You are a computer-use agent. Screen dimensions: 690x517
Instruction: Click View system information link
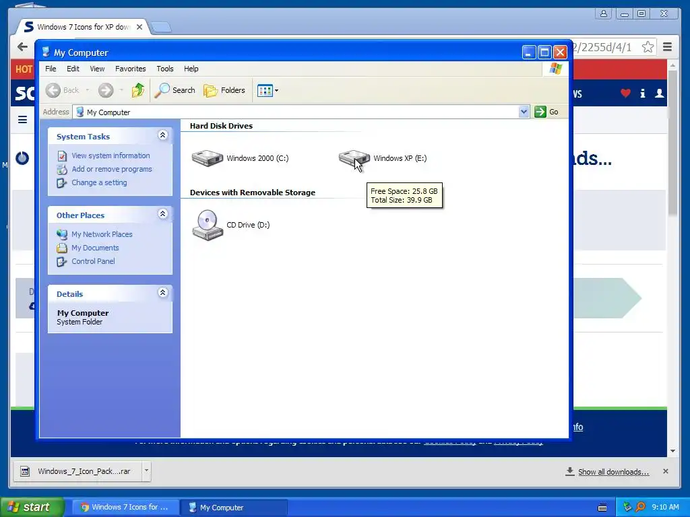pos(111,156)
